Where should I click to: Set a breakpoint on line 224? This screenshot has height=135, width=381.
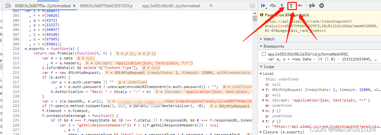click(x=16, y=115)
